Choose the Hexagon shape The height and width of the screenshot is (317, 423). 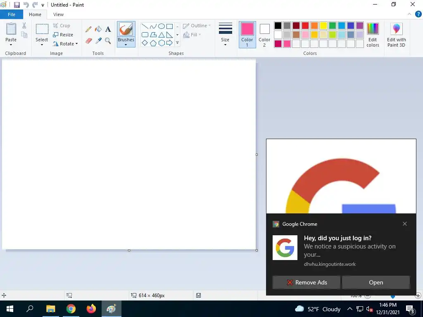162,43
